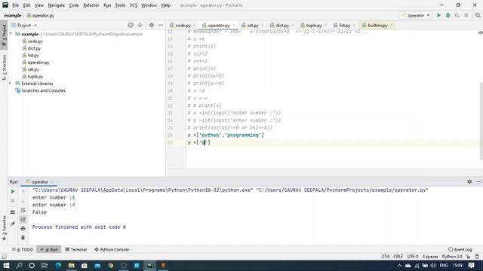Click Restore Layout icon in Run panel
The height and width of the screenshot is (271, 483).
(13, 212)
